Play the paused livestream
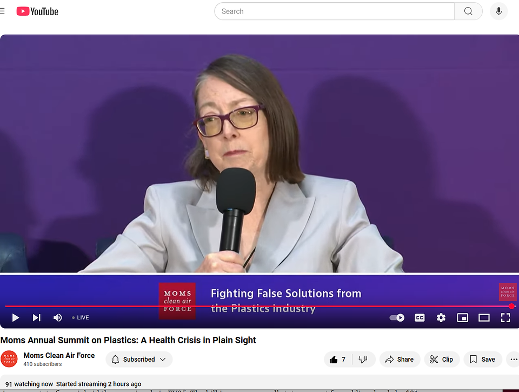 15,317
